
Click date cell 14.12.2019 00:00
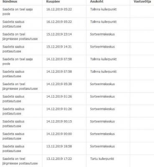pyautogui.click(x=59, y=134)
